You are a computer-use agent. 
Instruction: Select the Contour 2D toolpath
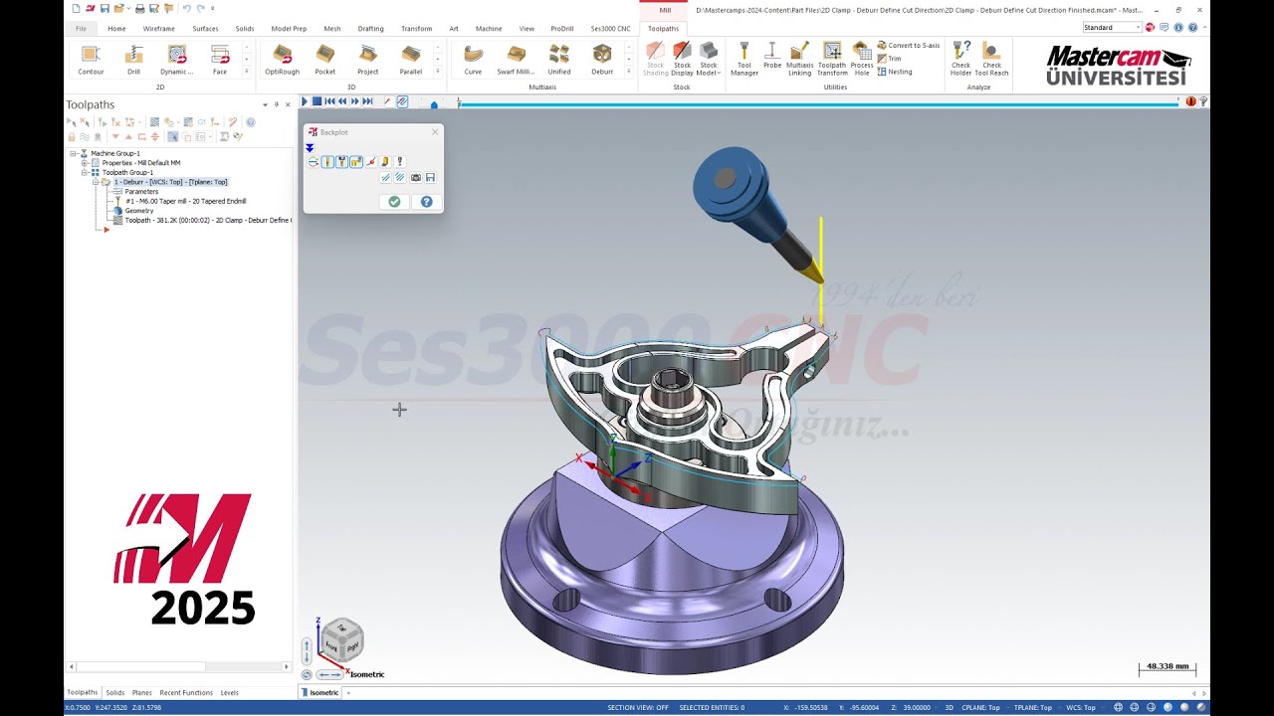(91, 59)
